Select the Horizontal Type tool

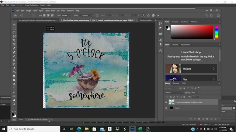[x=14, y=88]
